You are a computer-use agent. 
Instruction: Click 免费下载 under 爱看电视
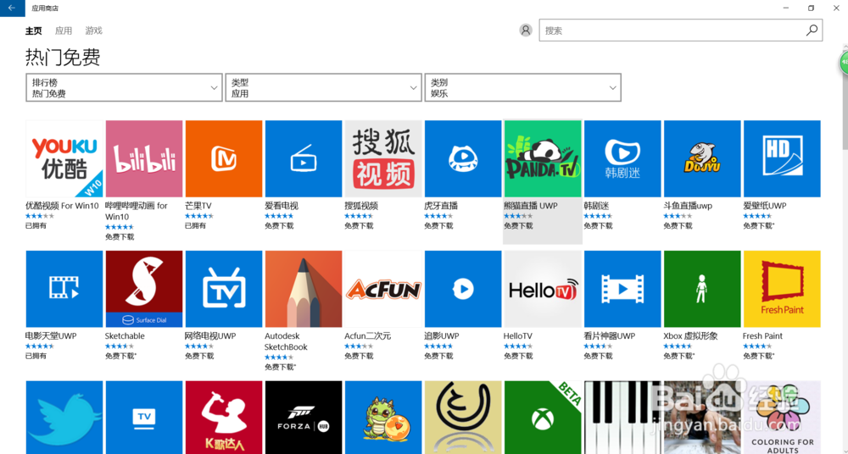tap(279, 226)
